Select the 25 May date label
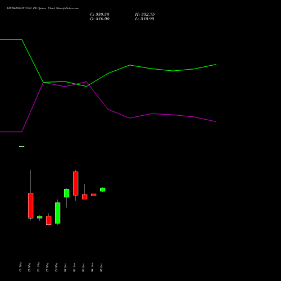Image resolution: width=281 pixels, height=281 pixels. (x=29, y=268)
